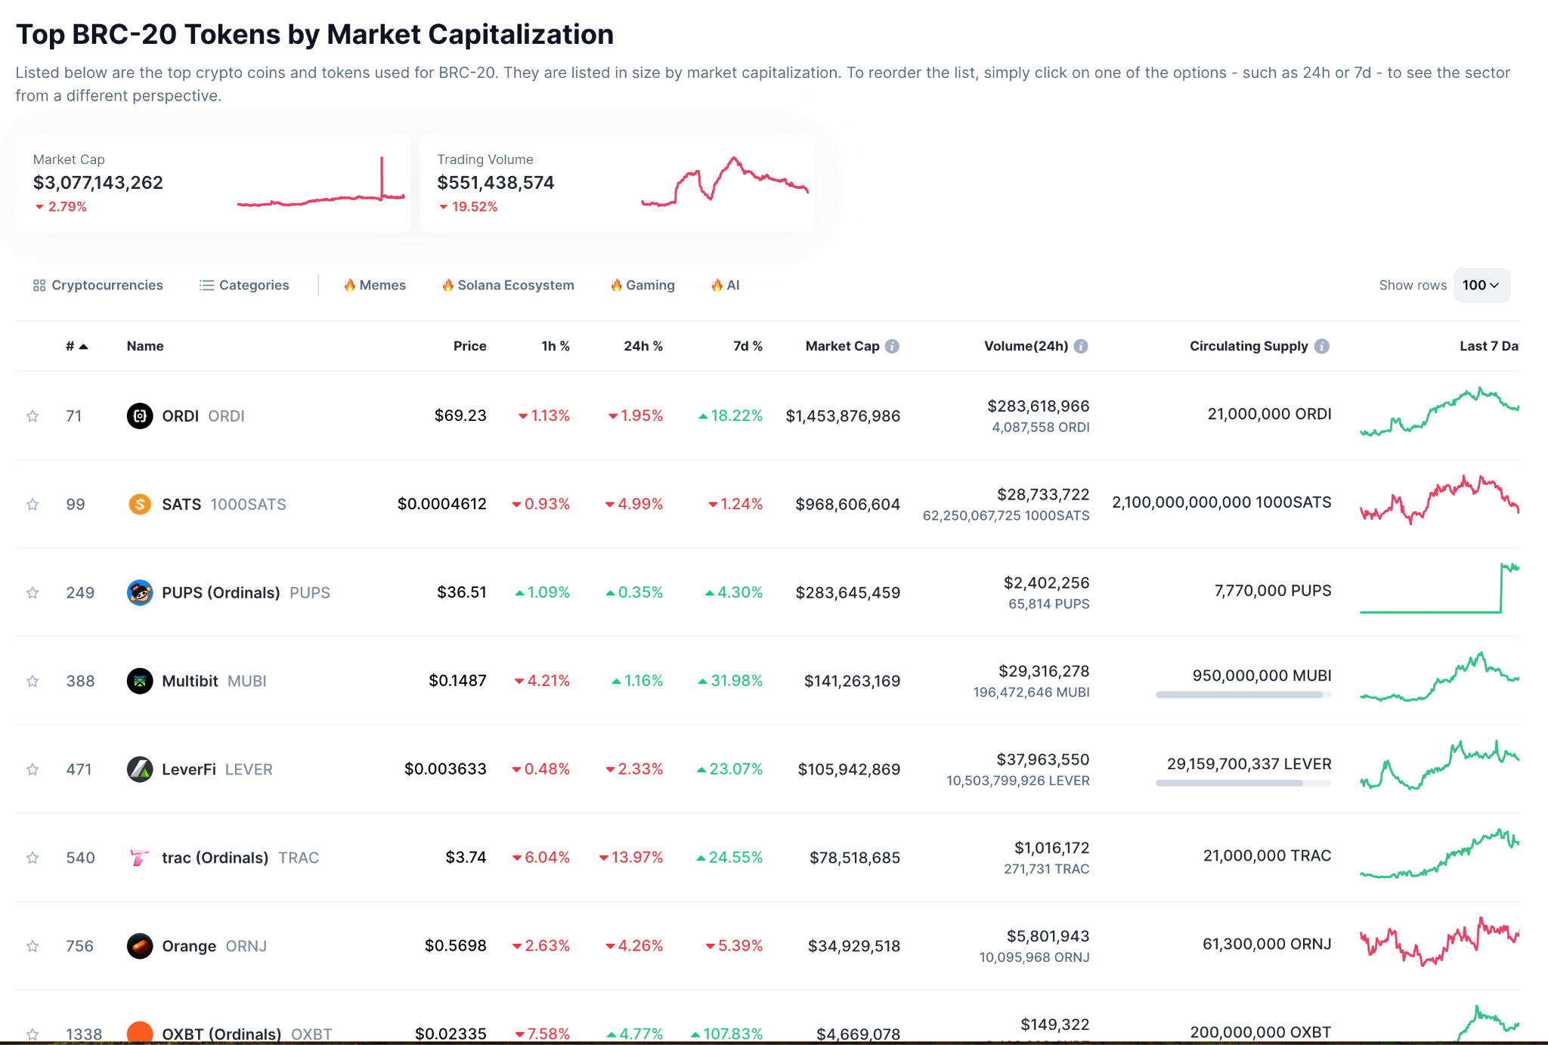Sort by the 1h % column
Viewport: 1548px width, 1045px height.
556,346
